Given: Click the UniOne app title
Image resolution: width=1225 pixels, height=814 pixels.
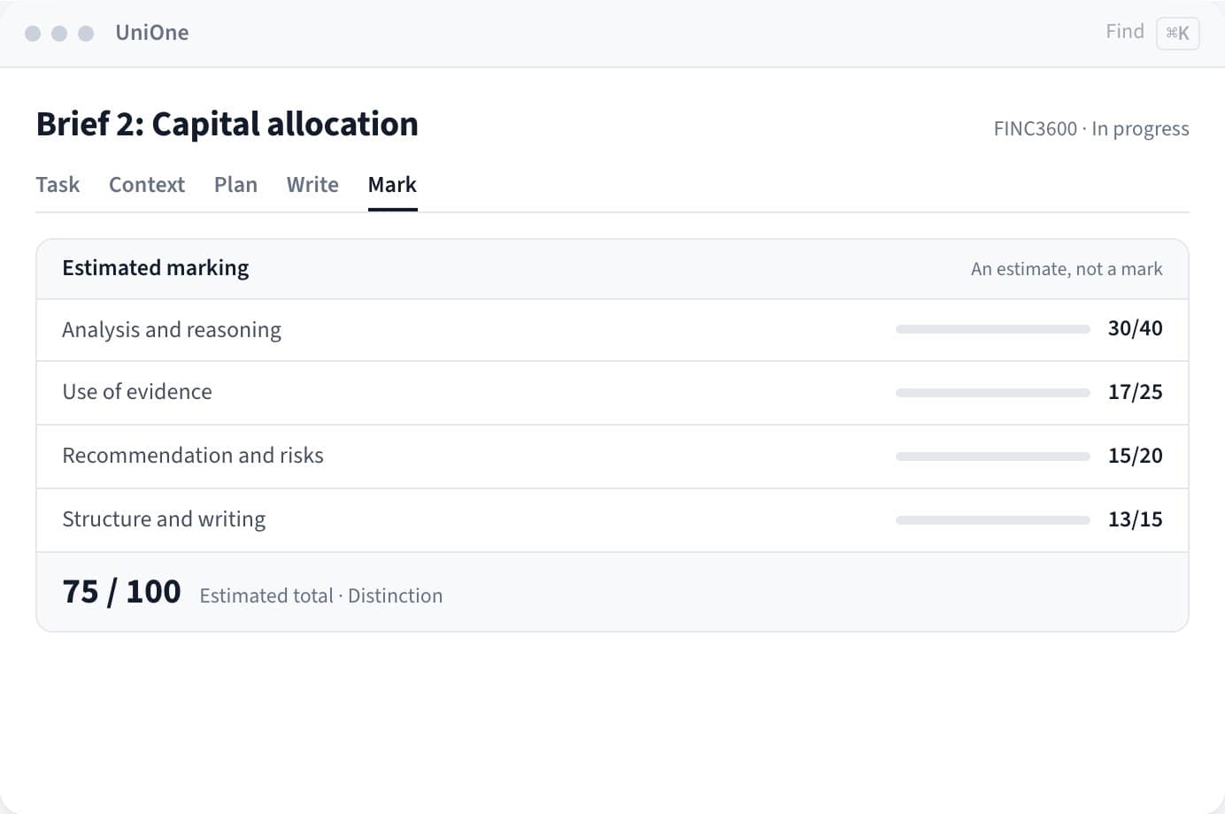Looking at the screenshot, I should [x=152, y=33].
